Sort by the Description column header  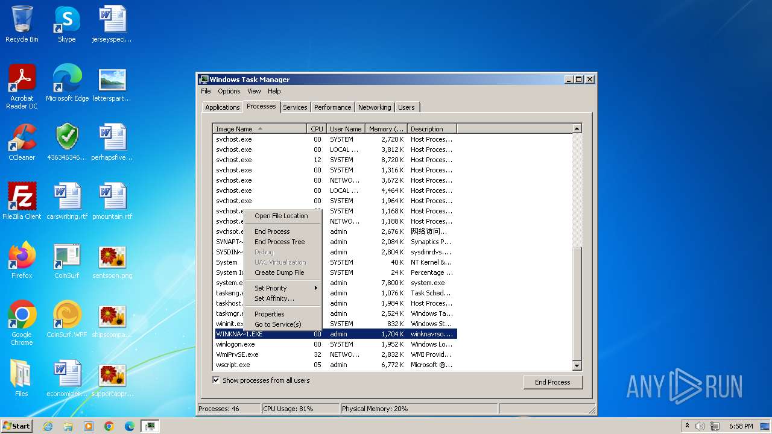[432, 129]
